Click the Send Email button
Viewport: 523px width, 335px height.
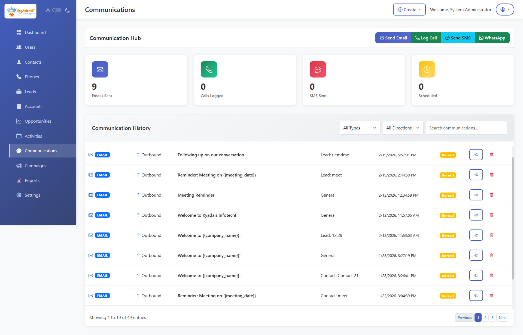click(393, 38)
